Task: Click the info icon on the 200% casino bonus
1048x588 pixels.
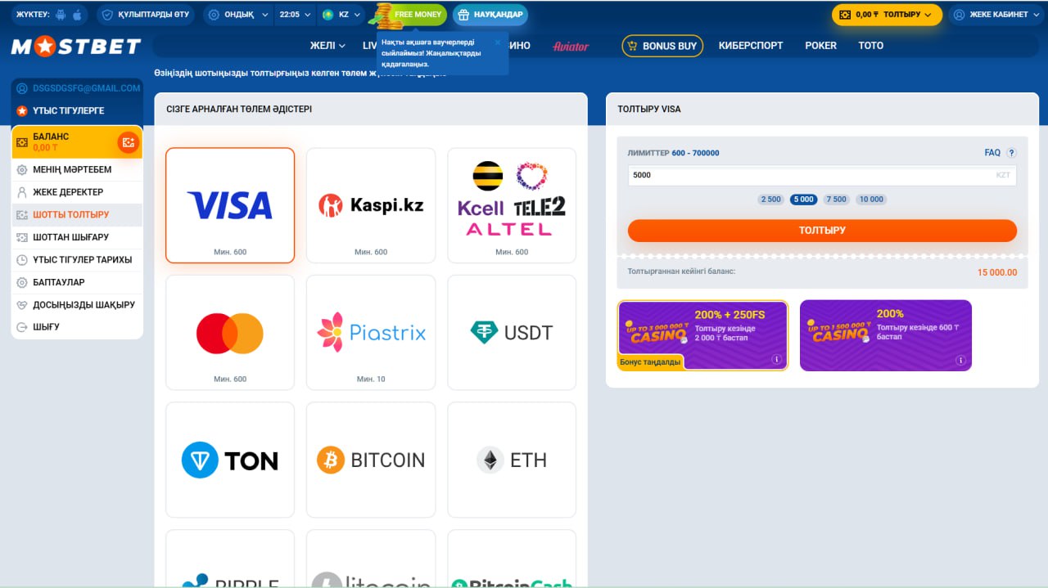Action: (x=960, y=359)
